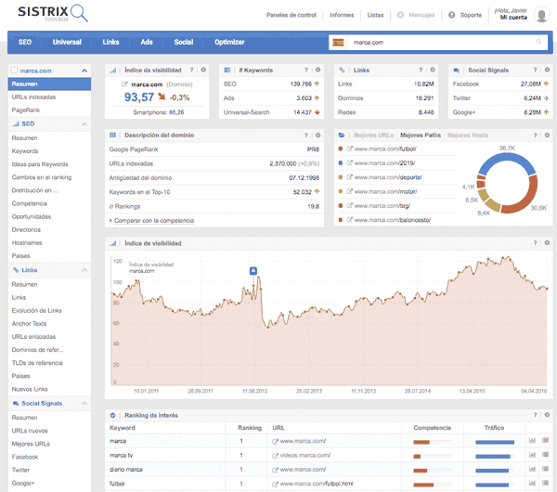
Task: Click help icon on Social Signals widget
Action: (x=535, y=70)
